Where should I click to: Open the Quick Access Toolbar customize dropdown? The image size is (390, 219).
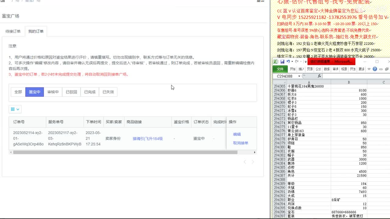coord(306,61)
